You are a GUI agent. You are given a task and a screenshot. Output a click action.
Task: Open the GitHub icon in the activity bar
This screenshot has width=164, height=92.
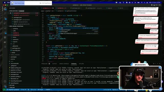tap(5, 37)
